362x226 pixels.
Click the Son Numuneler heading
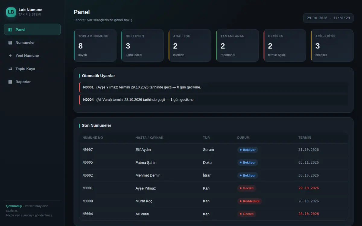97,125
